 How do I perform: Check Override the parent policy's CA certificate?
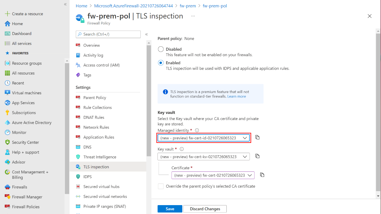coord(161,186)
